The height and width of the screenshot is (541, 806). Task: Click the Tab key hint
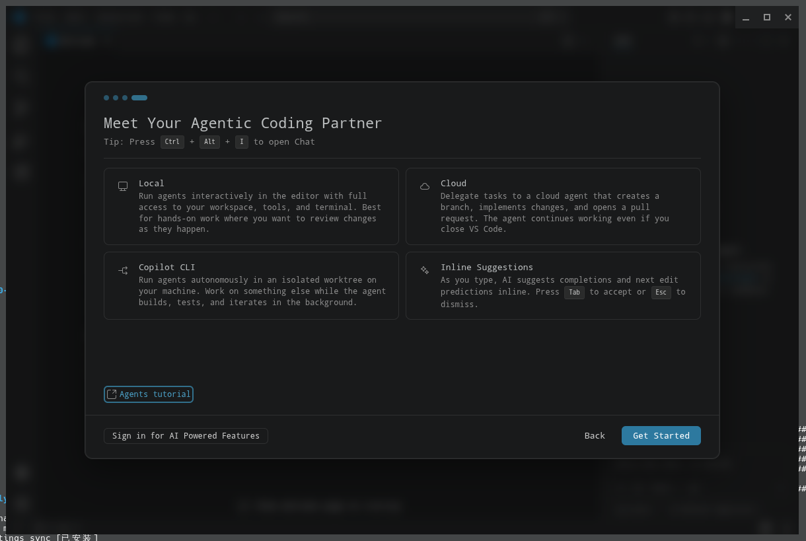point(574,292)
